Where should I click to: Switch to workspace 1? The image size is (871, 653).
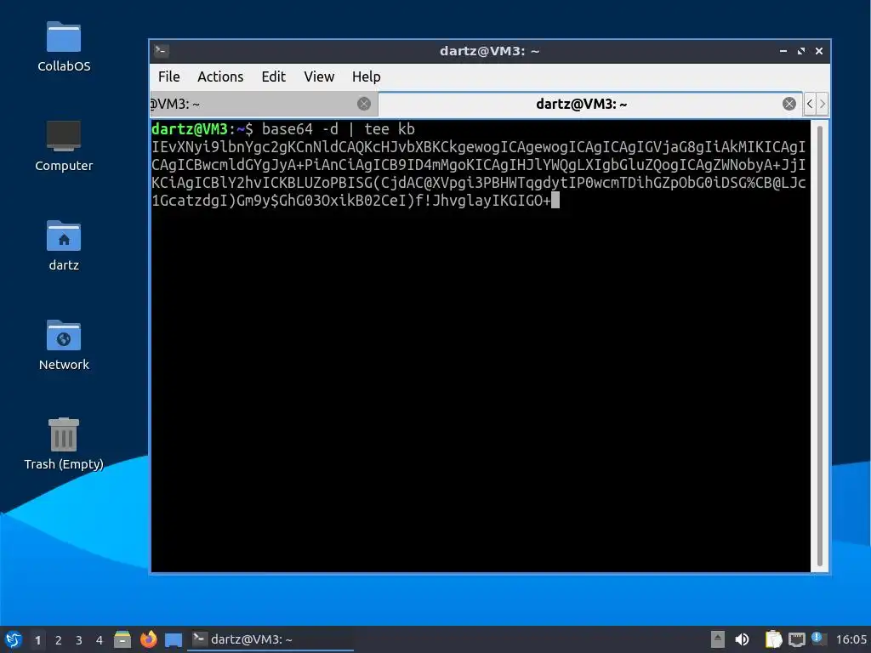click(x=37, y=640)
